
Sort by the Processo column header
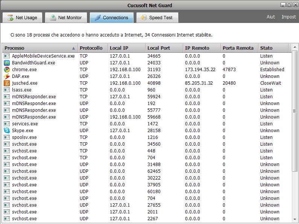tap(40, 48)
